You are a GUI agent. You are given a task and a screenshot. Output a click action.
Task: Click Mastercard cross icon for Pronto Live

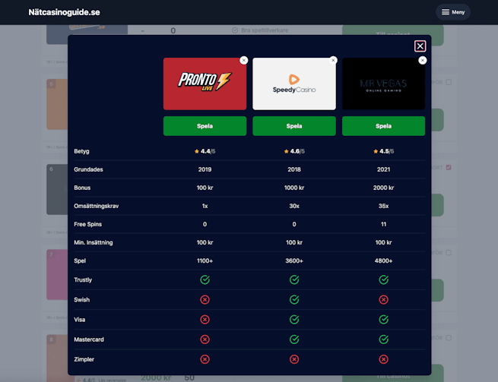(205, 339)
